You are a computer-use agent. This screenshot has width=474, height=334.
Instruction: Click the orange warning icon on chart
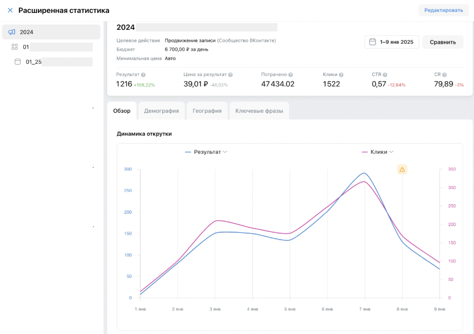pyautogui.click(x=402, y=169)
